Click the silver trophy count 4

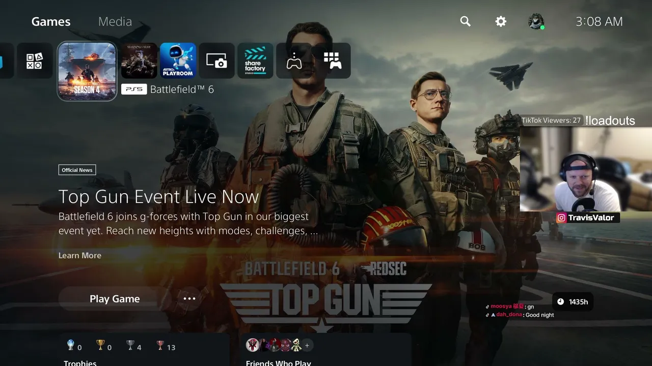[139, 348]
